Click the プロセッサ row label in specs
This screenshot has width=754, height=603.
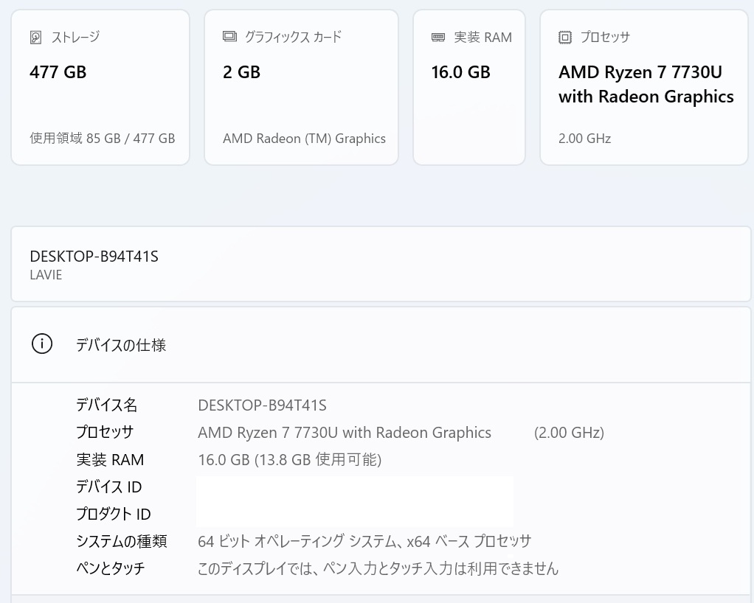(x=105, y=433)
